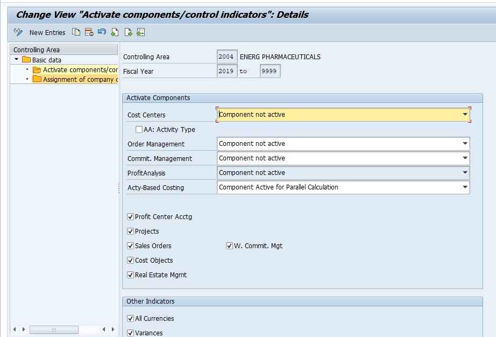
Task: Click the Previous Entry icon
Action: point(115,32)
